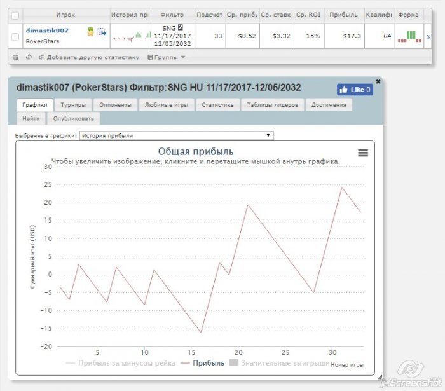Open the Найти tab
This screenshot has width=445, height=391.
pos(31,119)
